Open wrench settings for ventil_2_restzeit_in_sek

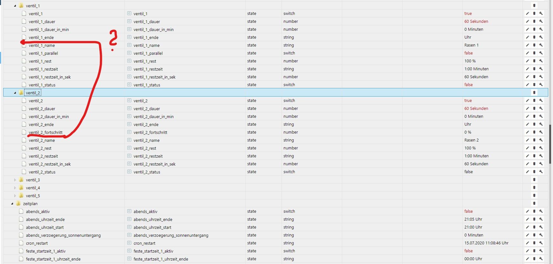[541, 164]
